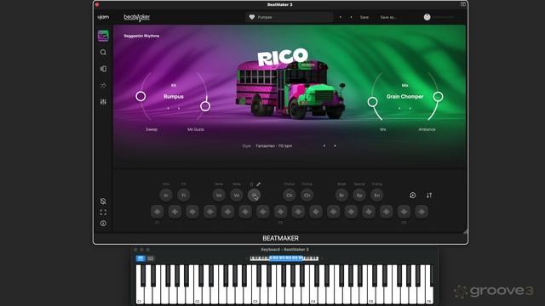The height and width of the screenshot is (306, 545).
Task: Trigger the second Chorus (Ch) pad
Action: 307,195
